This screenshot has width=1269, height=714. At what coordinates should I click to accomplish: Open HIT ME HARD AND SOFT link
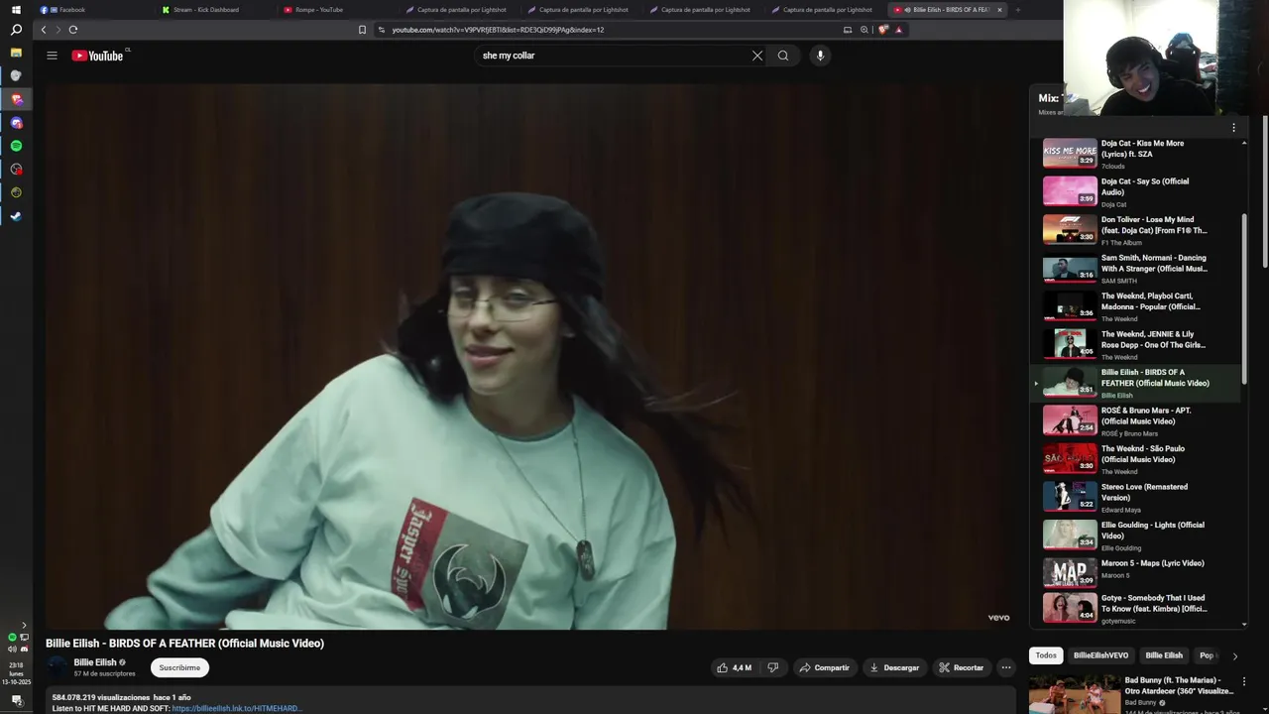coord(236,708)
